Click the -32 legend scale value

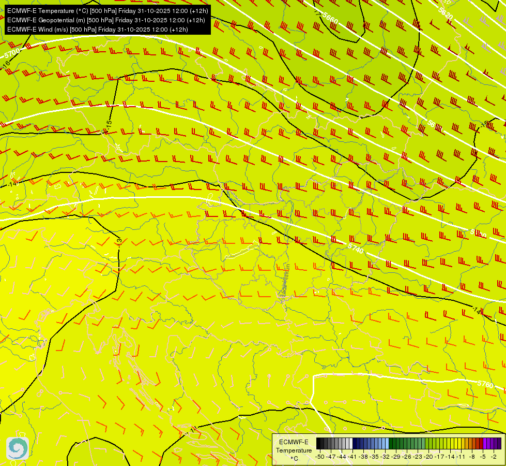tap(385, 457)
